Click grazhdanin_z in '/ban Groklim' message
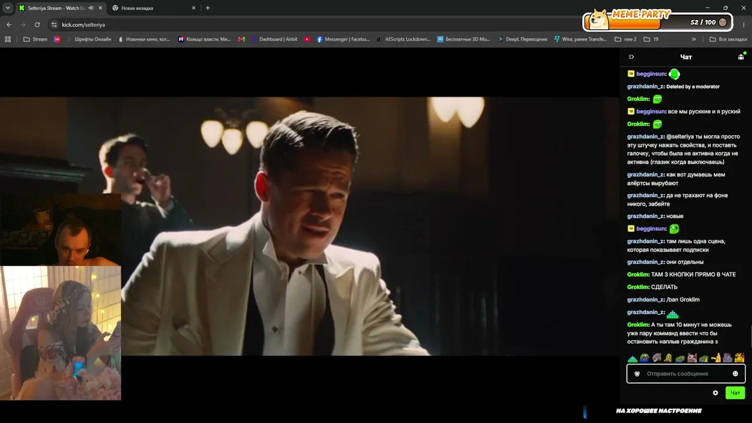The width and height of the screenshot is (752, 423). pyautogui.click(x=645, y=300)
